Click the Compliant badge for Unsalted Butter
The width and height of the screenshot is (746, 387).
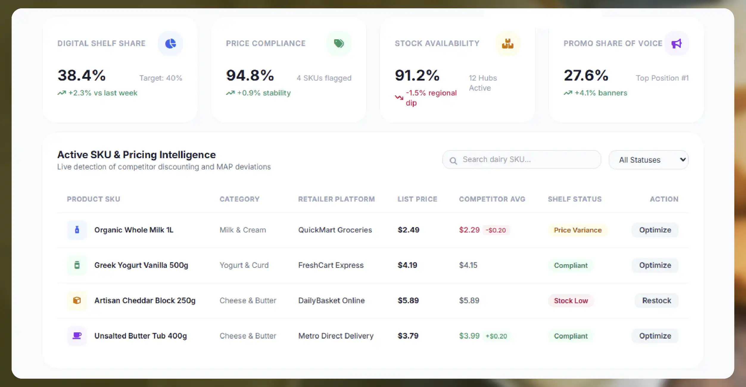571,336
